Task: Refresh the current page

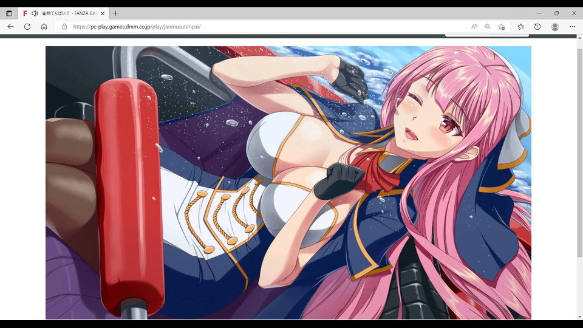Action: pyautogui.click(x=27, y=27)
